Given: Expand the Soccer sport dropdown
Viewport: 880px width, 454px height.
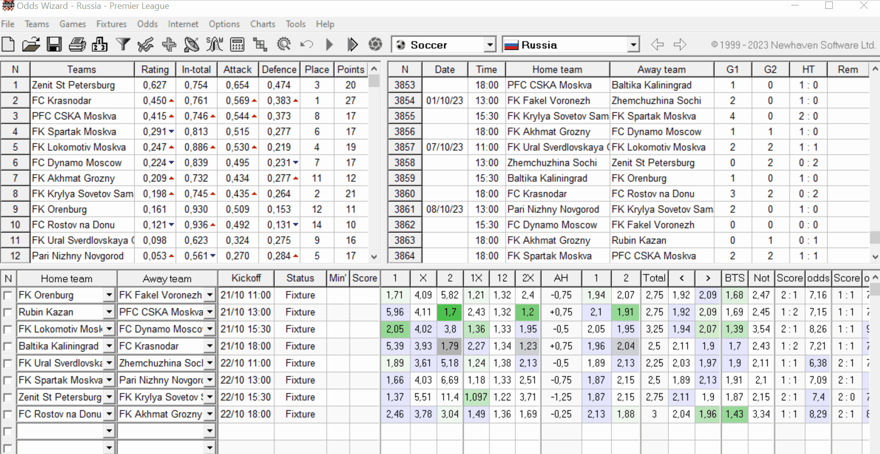Looking at the screenshot, I should 489,45.
